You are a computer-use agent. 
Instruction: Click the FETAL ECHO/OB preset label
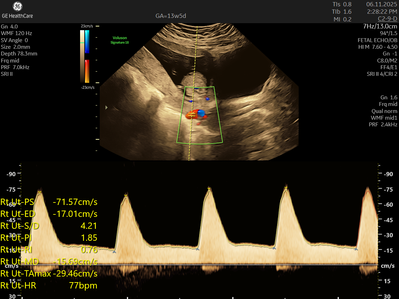[x=378, y=40]
